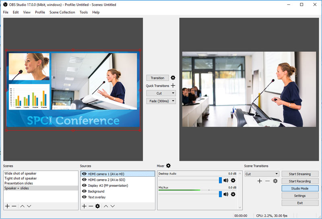The height and width of the screenshot is (219, 322).
Task: Open the Fade (300ms) dropdown arrow
Action: 173,101
